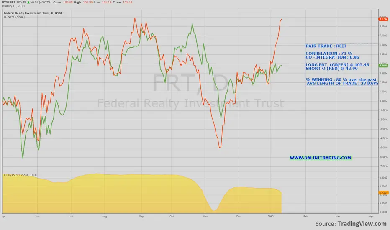
Task: Select the CC (NYSE:O, close, 100) indicator label
Action: 20,175
